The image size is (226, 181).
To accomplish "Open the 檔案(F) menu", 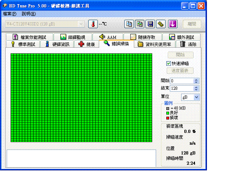I will [x=10, y=14].
